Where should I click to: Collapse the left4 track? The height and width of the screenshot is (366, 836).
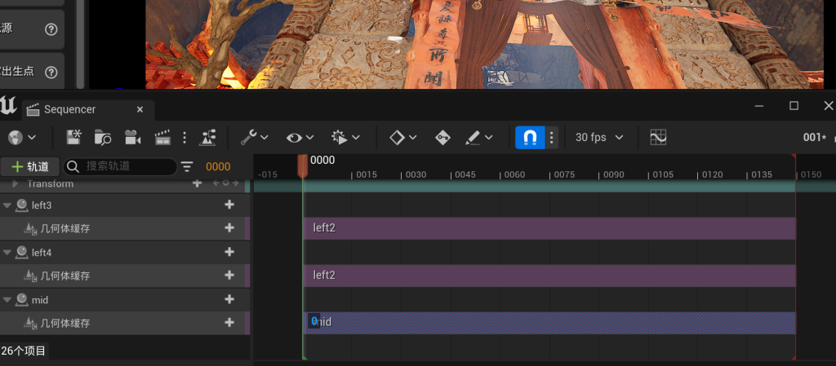7,253
